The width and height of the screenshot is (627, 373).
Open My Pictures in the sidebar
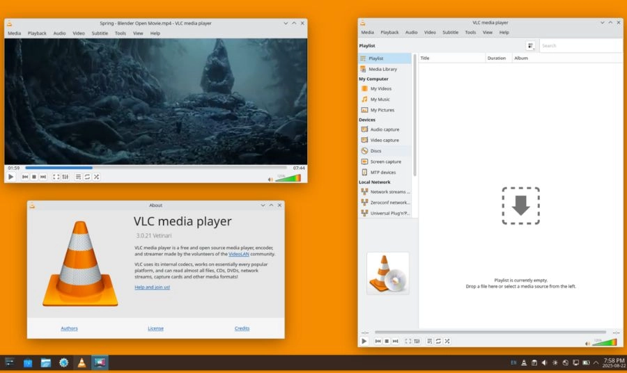(x=385, y=110)
